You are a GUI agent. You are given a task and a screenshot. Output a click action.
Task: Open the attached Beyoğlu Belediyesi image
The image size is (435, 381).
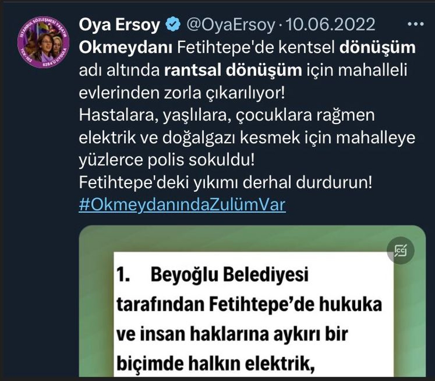(252, 301)
